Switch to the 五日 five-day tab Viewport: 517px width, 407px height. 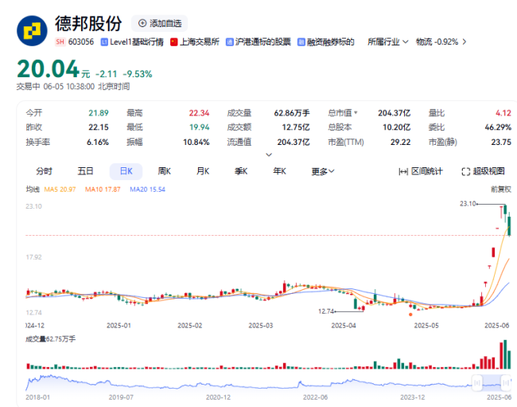pyautogui.click(x=85, y=171)
